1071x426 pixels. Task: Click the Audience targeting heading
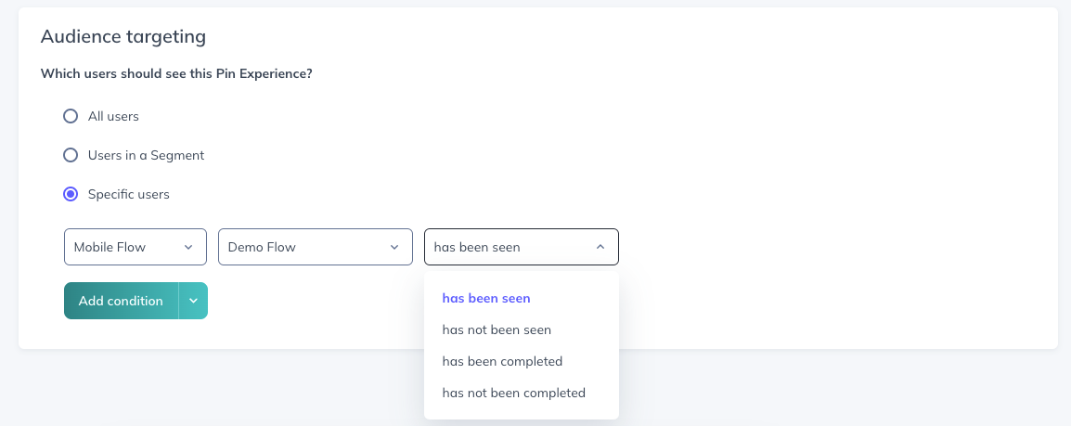click(123, 37)
